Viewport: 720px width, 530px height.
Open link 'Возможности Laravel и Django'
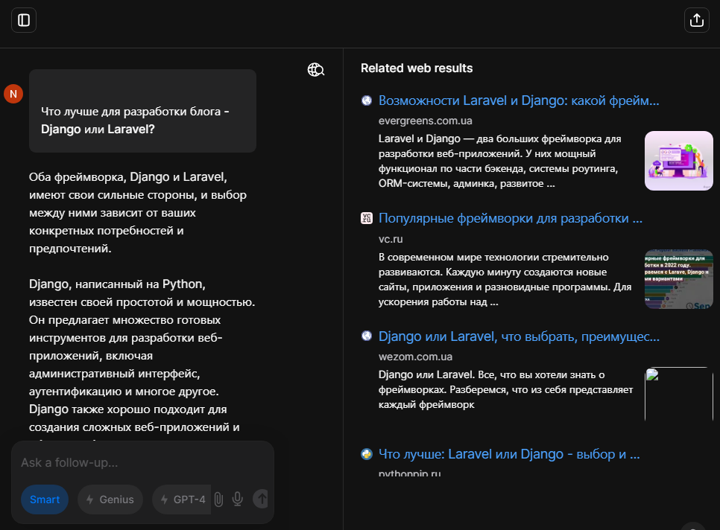(x=519, y=100)
